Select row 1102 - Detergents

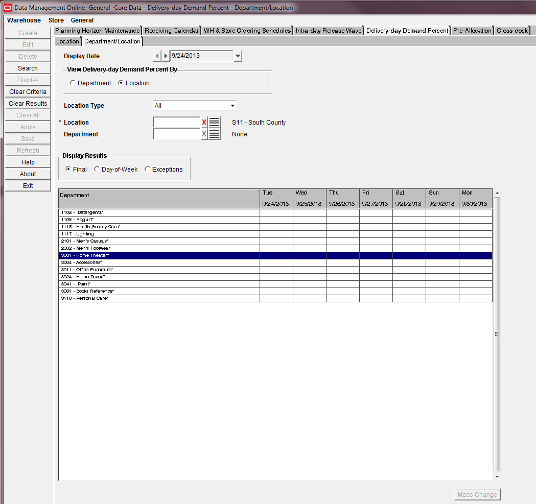click(275, 212)
